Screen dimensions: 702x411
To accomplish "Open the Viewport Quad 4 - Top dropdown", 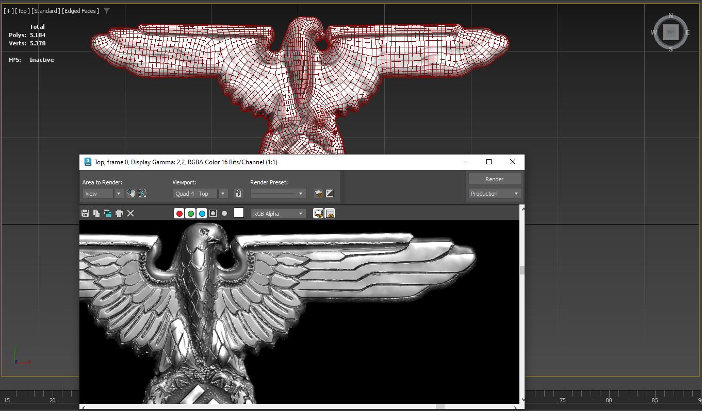I will (x=201, y=194).
